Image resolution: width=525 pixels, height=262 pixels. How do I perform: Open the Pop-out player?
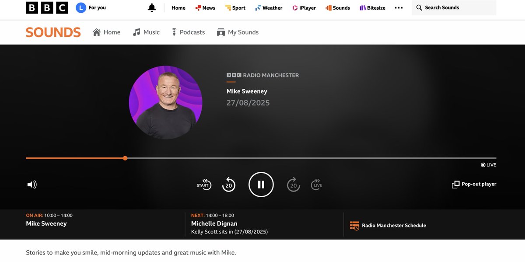[474, 184]
